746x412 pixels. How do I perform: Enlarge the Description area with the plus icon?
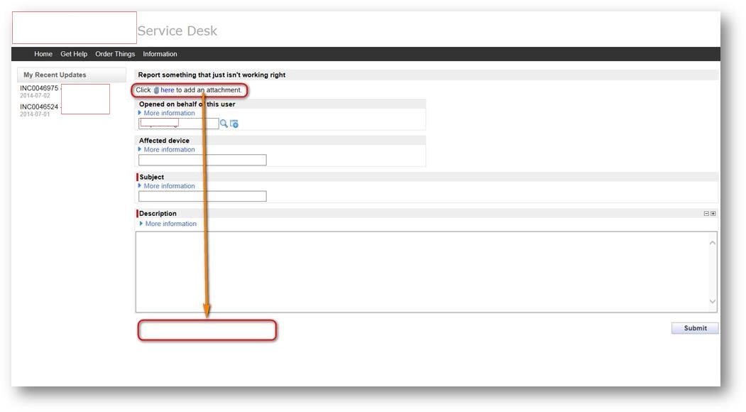click(713, 213)
